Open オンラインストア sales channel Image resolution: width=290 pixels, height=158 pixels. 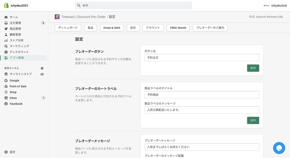point(21,74)
